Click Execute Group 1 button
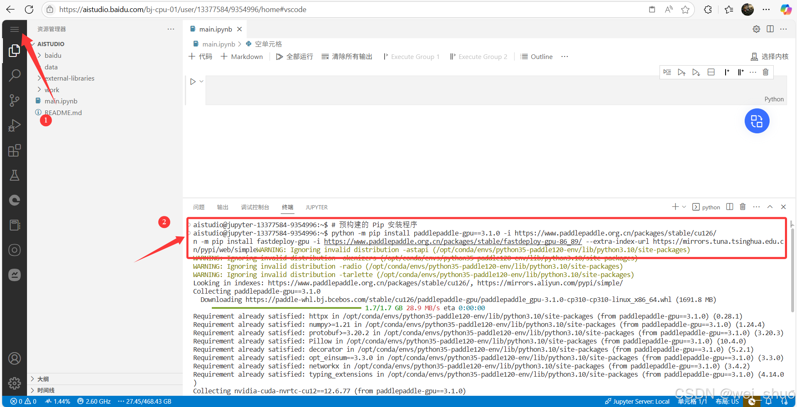This screenshot has height=407, width=797. (x=411, y=56)
